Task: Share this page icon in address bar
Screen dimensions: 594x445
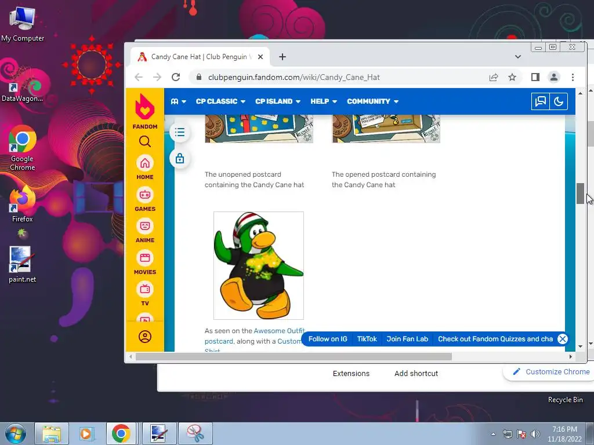Action: [x=494, y=77]
